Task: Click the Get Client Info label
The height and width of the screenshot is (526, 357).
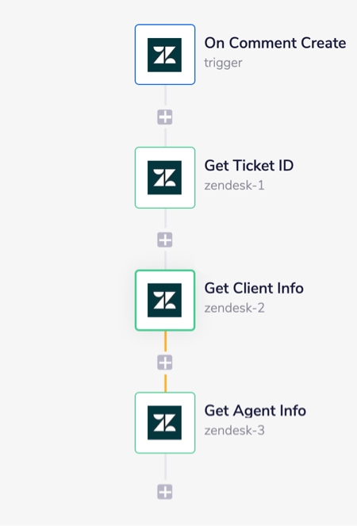Action: [254, 288]
